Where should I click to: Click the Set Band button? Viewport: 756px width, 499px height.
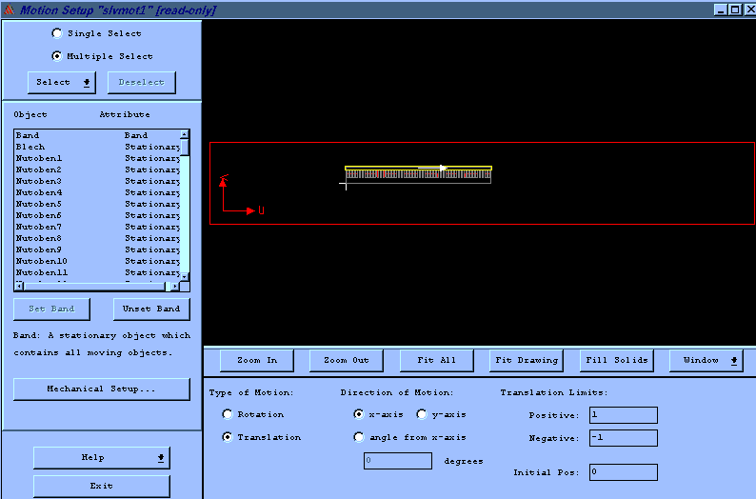(51, 309)
